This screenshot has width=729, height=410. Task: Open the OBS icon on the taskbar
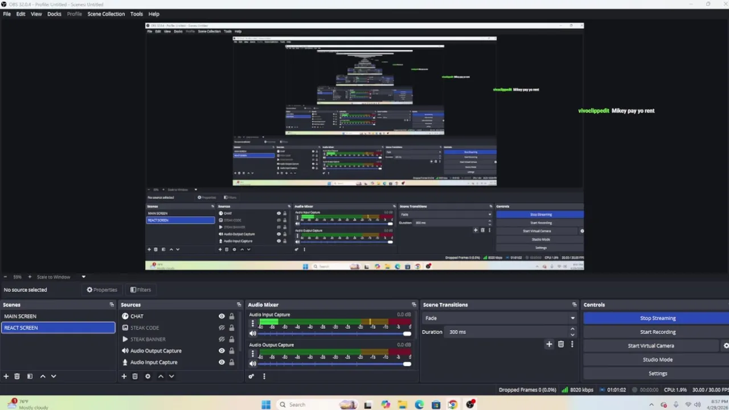coord(470,404)
